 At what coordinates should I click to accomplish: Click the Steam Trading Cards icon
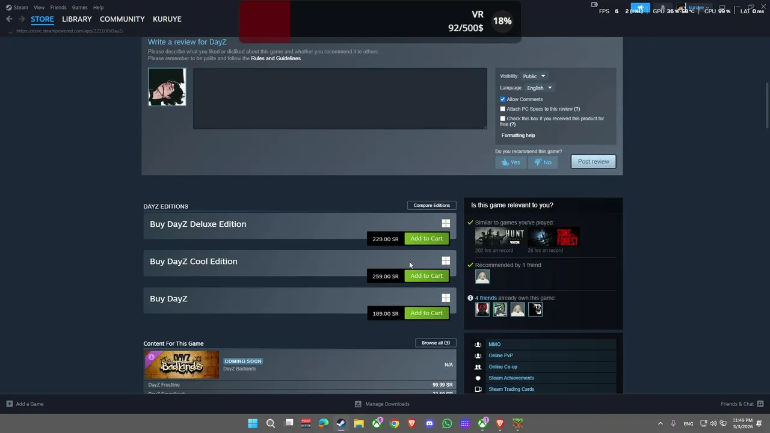click(478, 389)
